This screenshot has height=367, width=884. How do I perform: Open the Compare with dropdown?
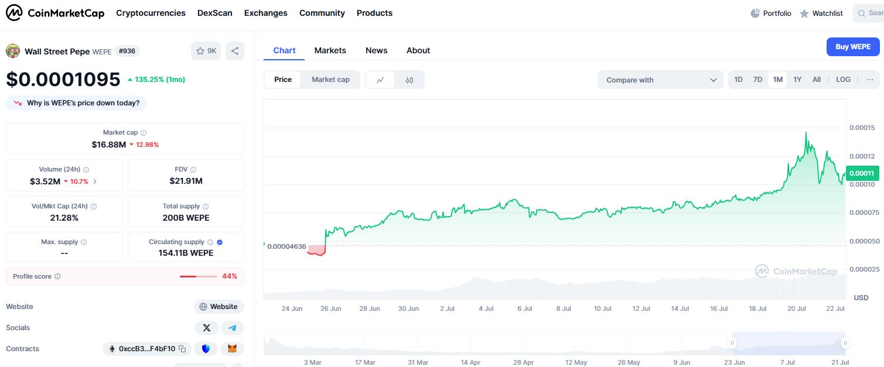click(660, 80)
